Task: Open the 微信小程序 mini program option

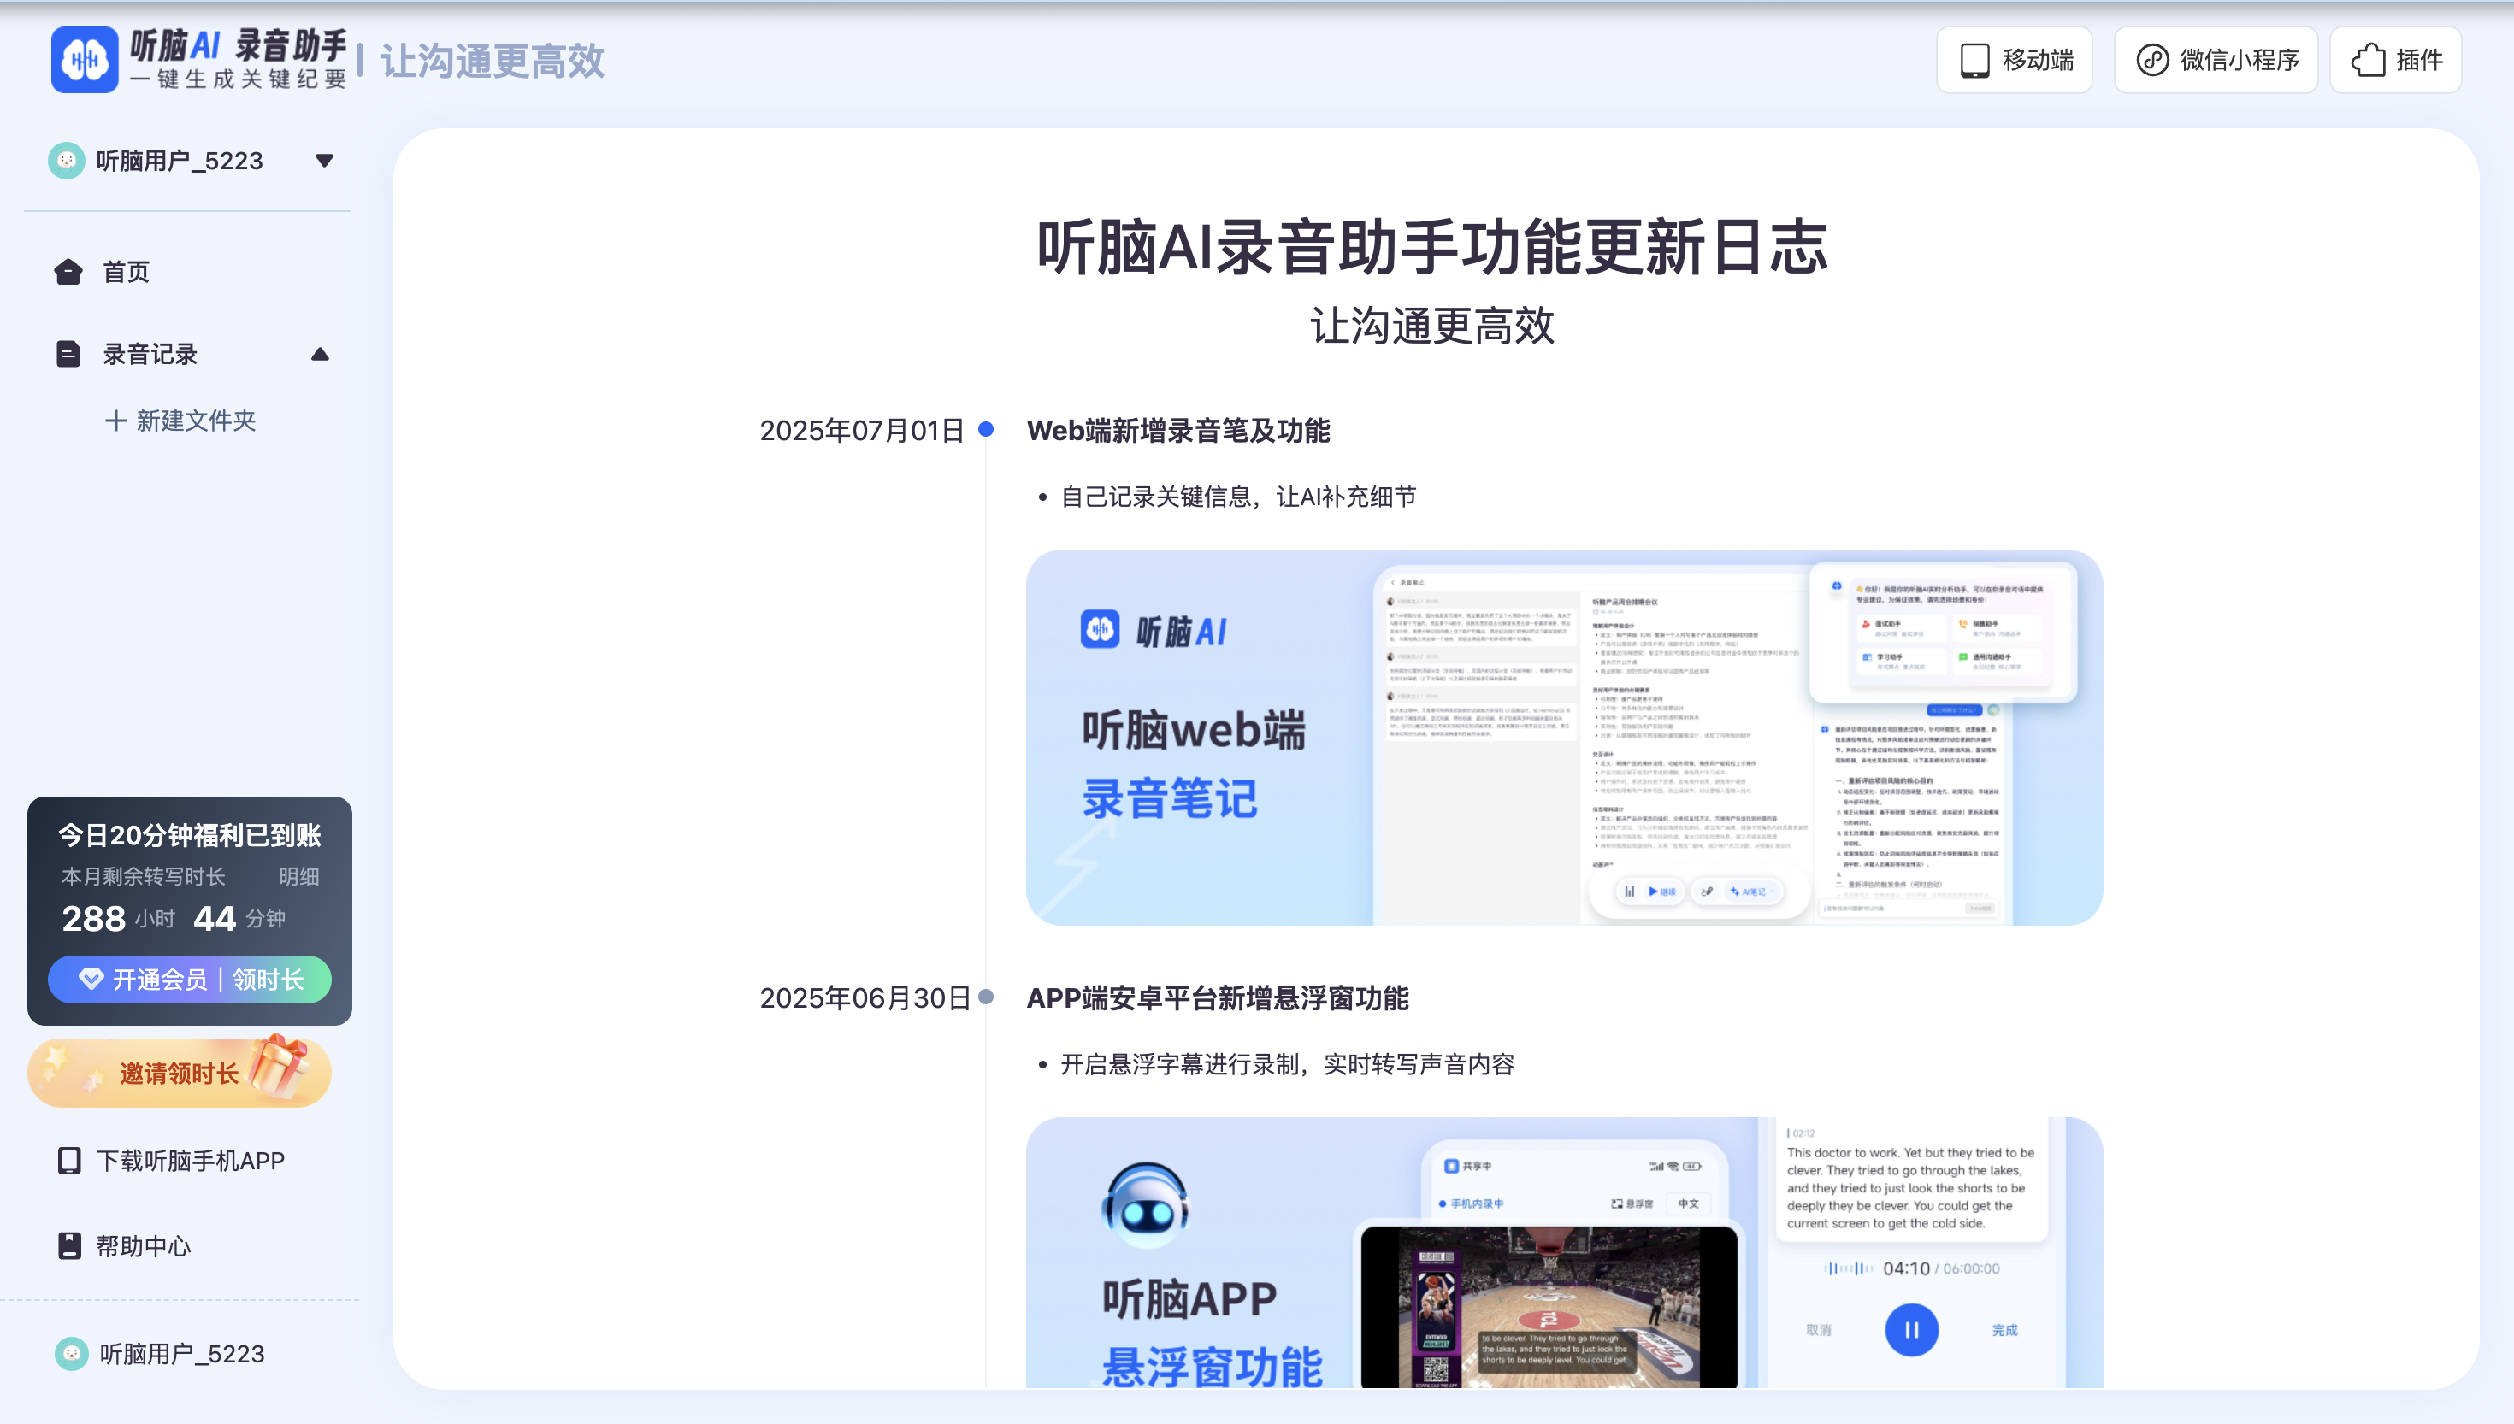Action: tap(2216, 60)
